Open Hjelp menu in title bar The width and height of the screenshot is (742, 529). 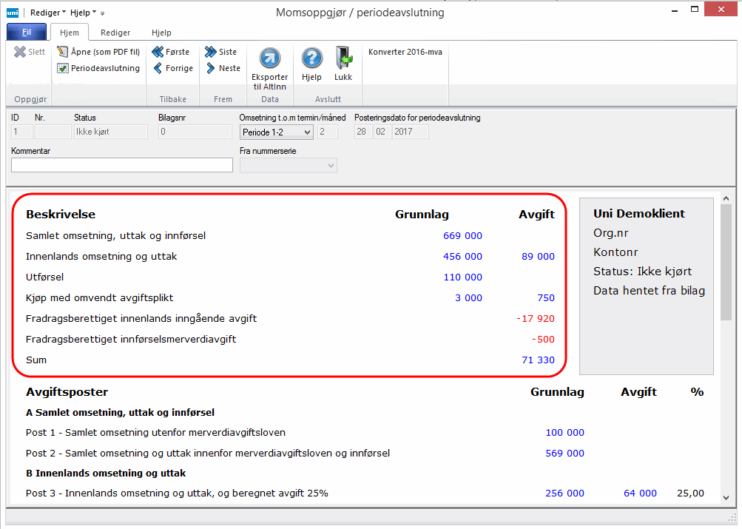point(82,13)
